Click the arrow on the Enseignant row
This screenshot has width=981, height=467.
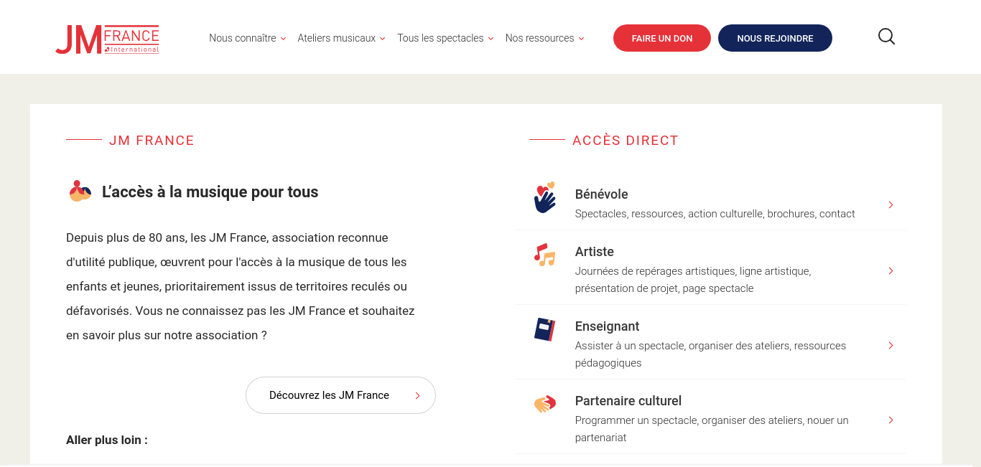[x=891, y=346]
